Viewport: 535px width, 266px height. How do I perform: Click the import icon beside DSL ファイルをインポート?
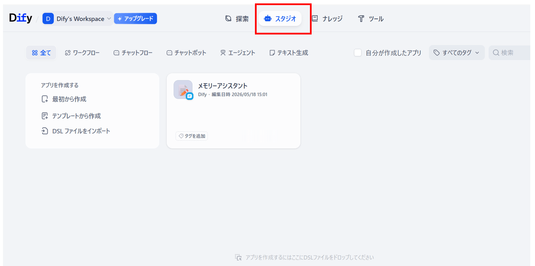(45, 131)
